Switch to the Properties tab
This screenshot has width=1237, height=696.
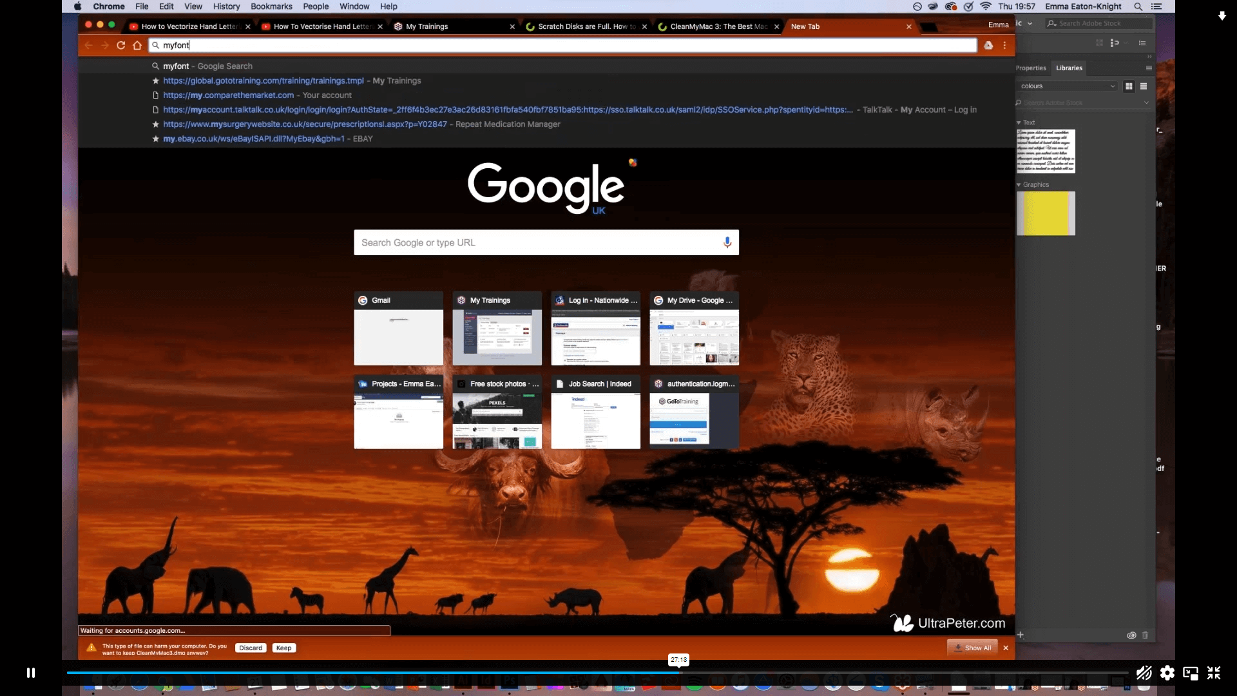point(1031,68)
